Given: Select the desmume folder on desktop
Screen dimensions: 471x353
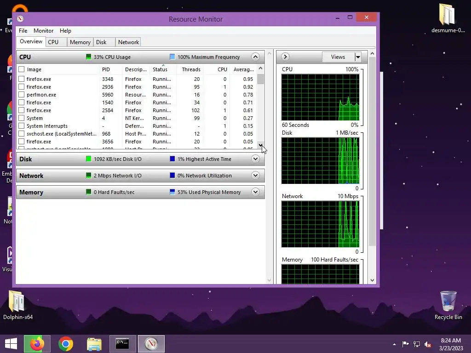Looking at the screenshot, I should point(448,18).
